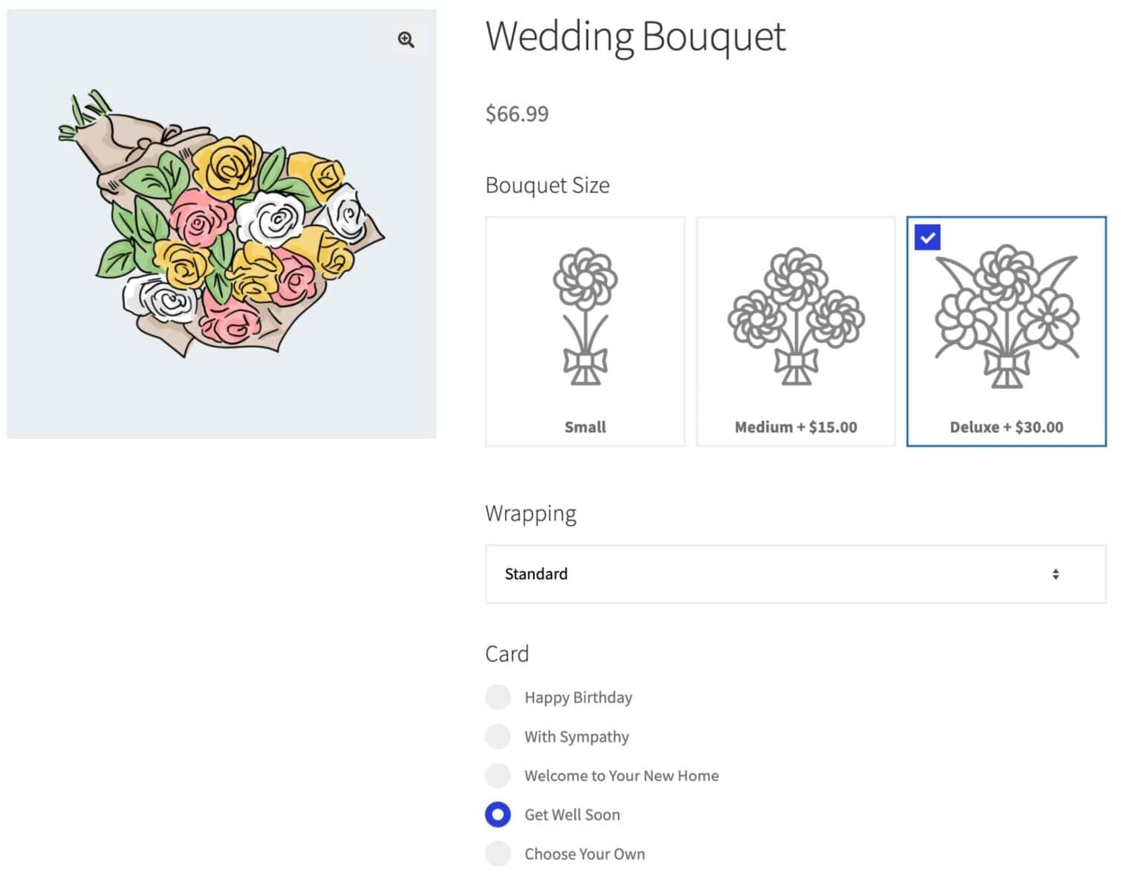The image size is (1121, 891).
Task: Untick the blue checkmark on Deluxe option
Action: click(927, 238)
